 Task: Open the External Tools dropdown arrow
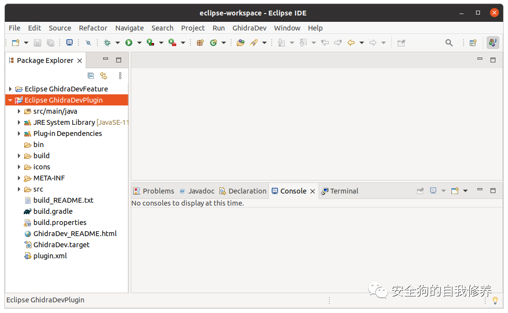tap(183, 43)
